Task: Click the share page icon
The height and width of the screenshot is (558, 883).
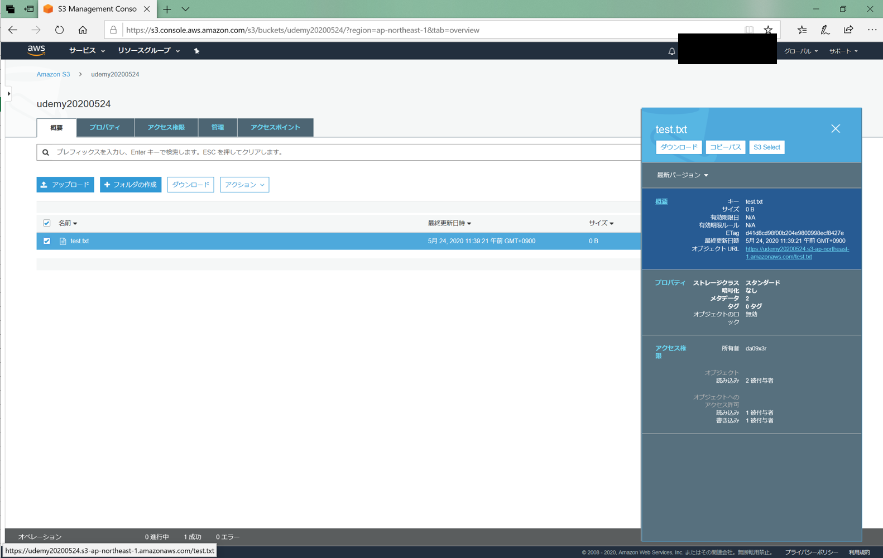Action: (848, 30)
